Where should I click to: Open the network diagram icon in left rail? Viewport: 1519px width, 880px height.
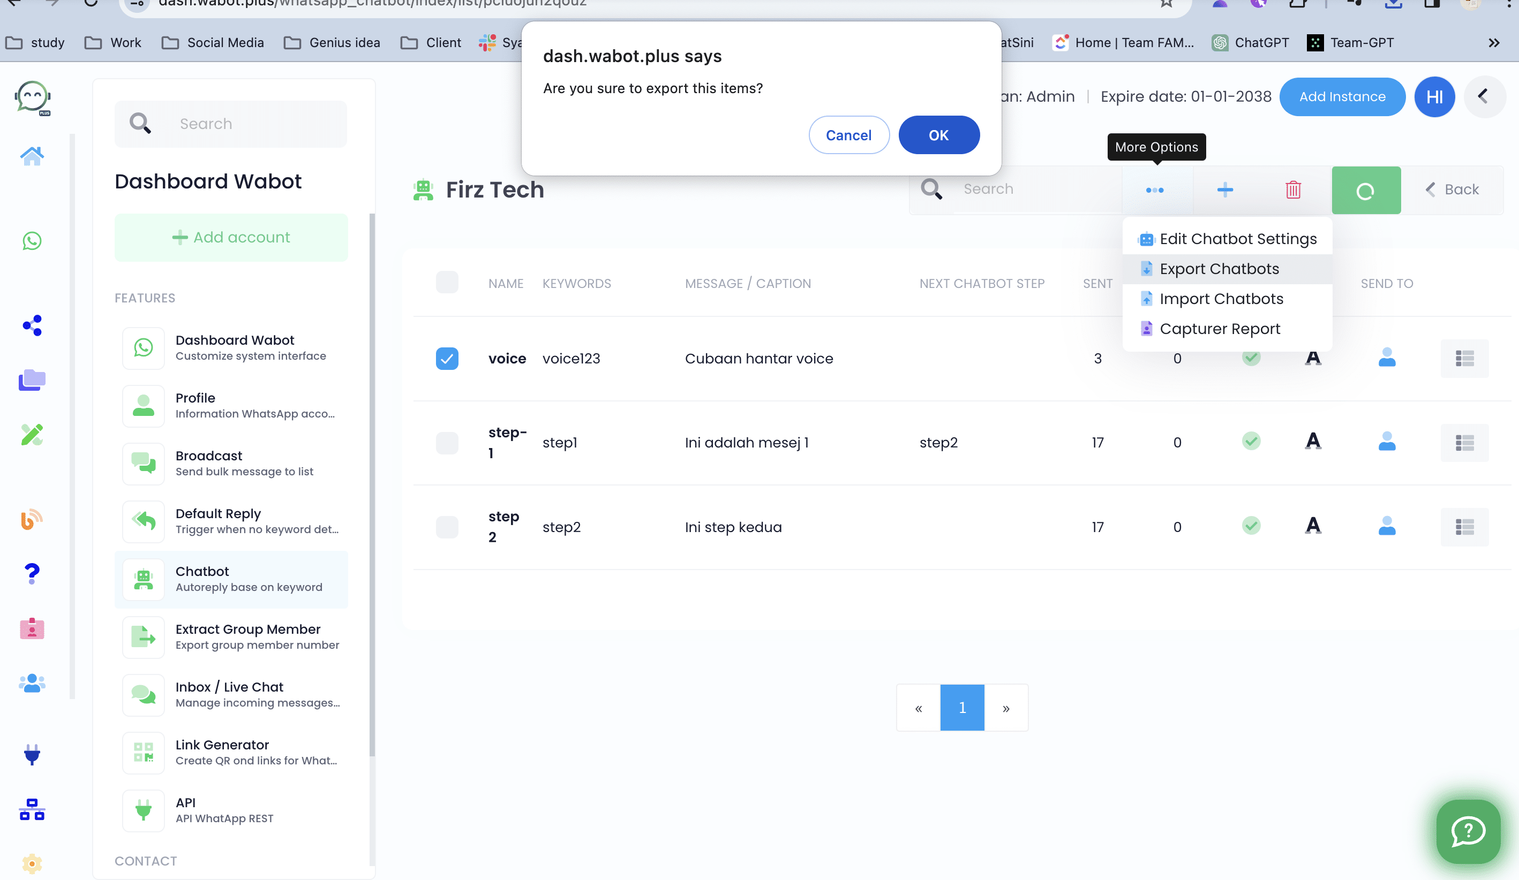[x=32, y=809]
